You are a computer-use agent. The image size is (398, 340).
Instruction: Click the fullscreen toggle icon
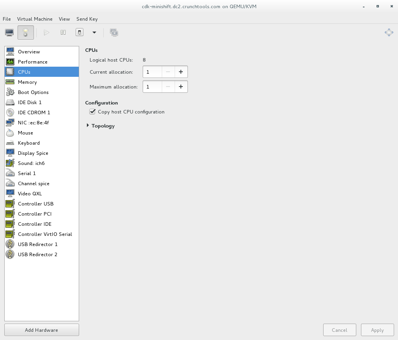tap(389, 32)
